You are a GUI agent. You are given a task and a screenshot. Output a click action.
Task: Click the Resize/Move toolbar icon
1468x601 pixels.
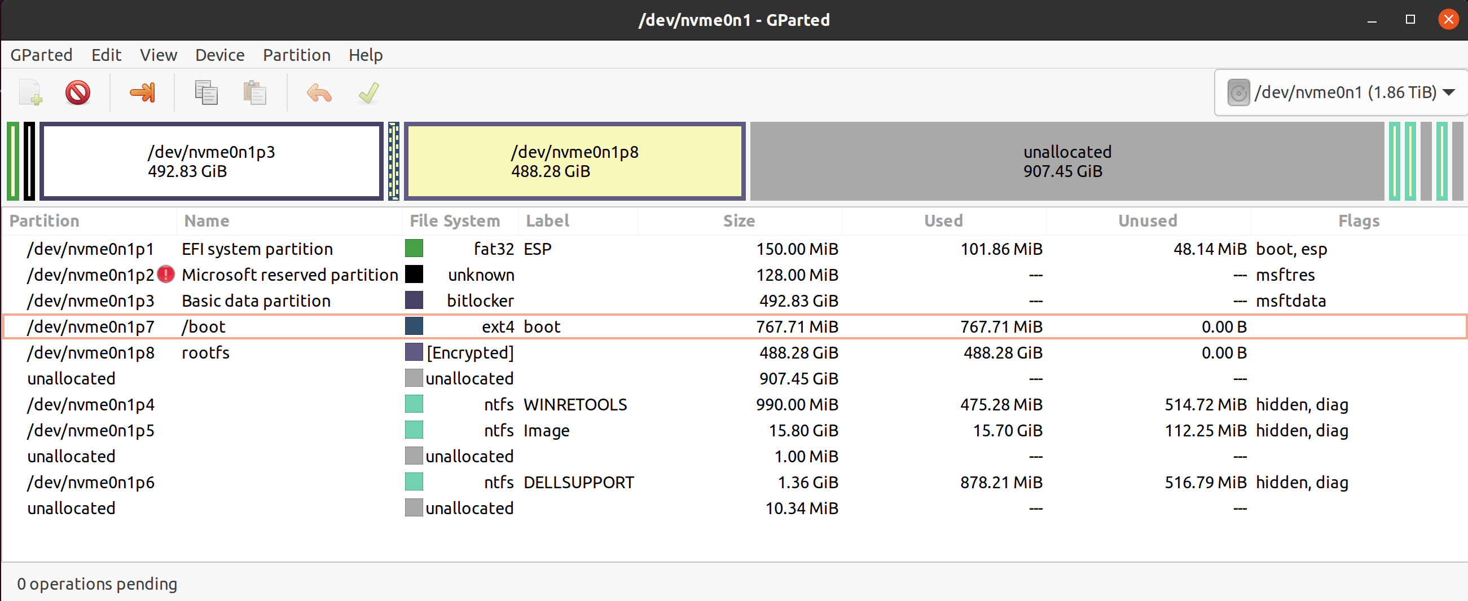coord(143,92)
